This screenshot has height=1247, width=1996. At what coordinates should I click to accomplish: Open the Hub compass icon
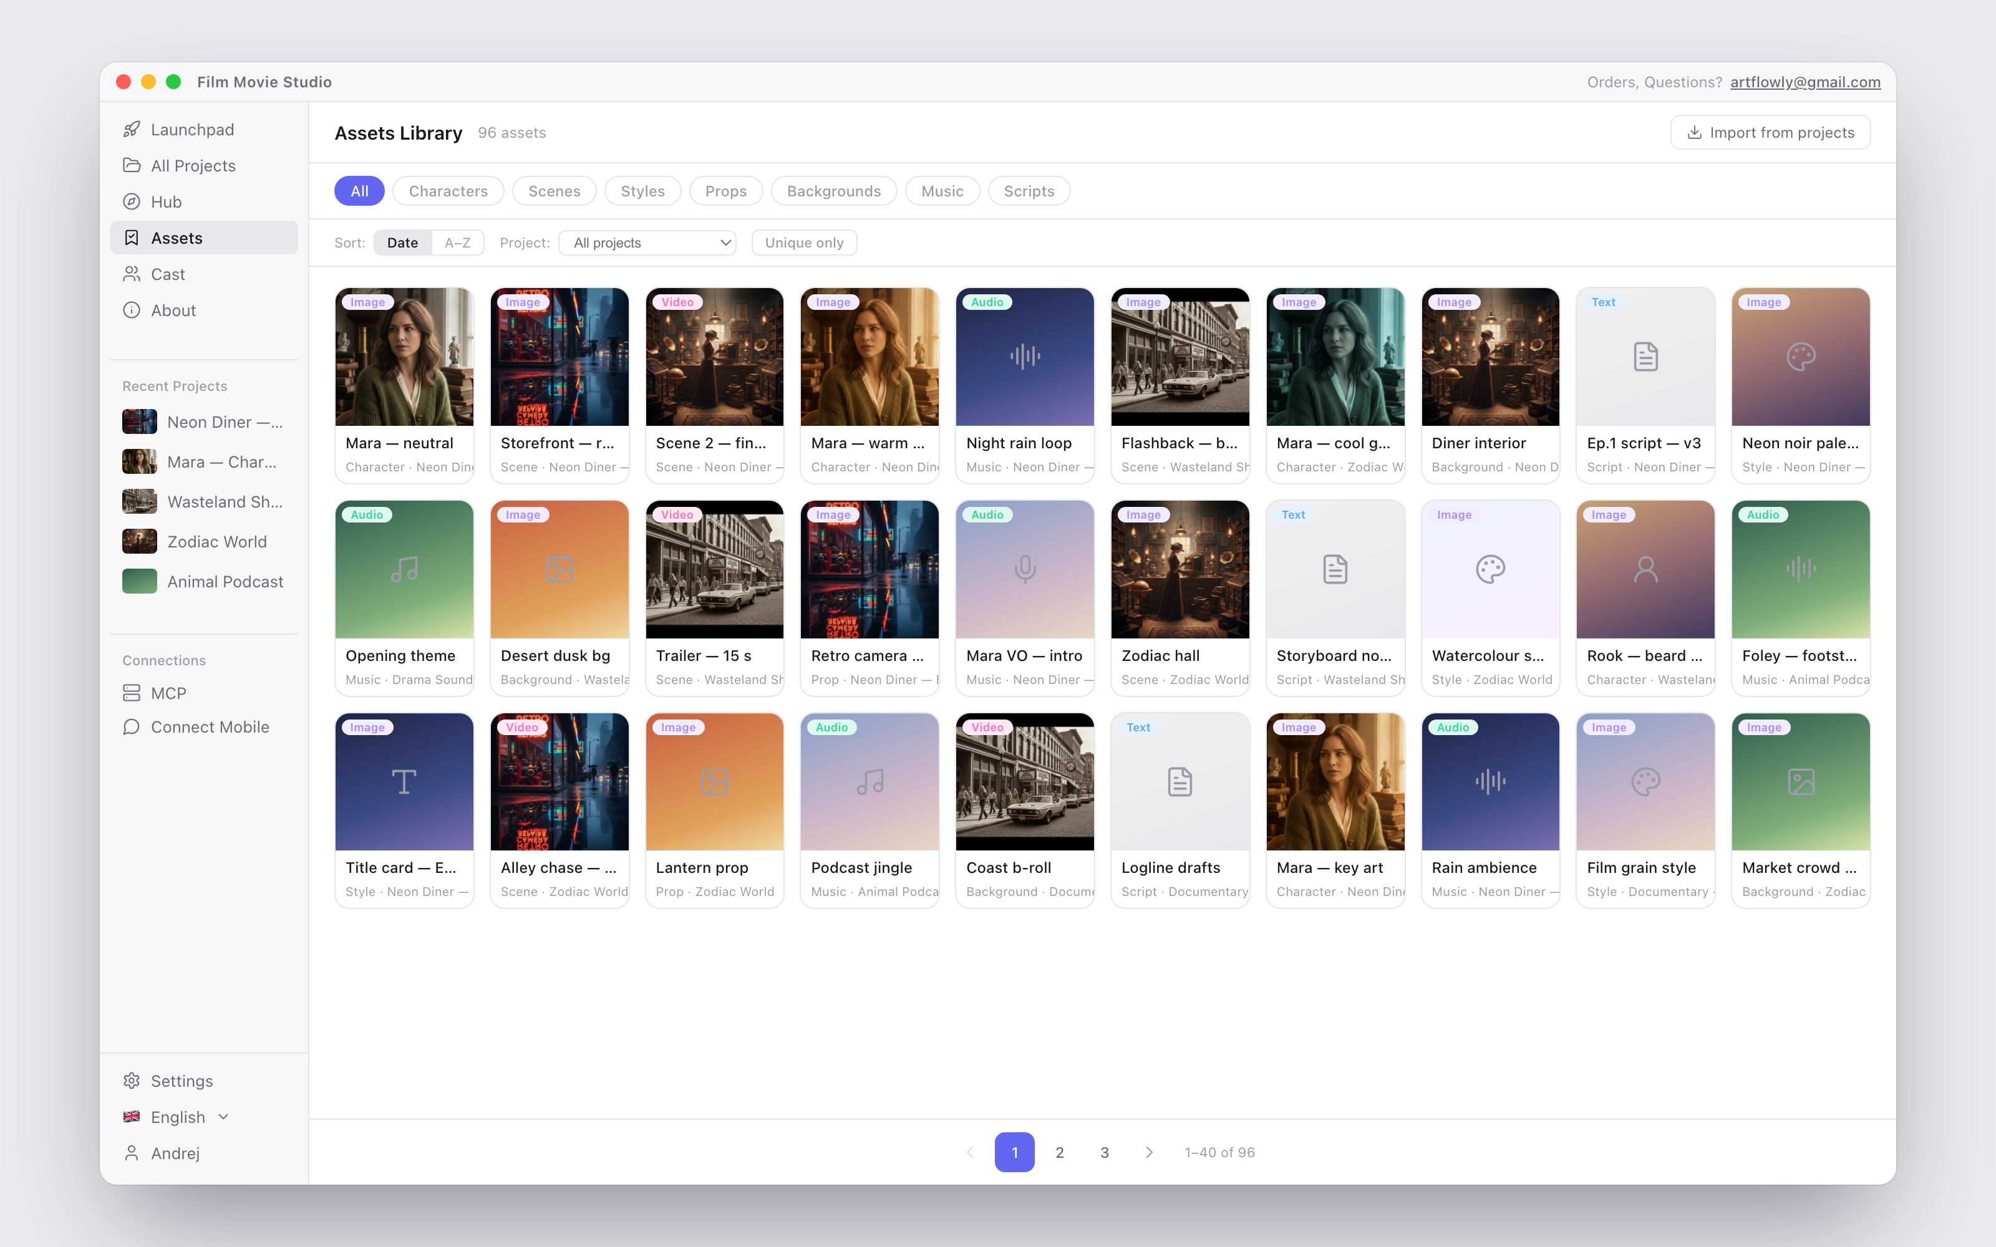click(131, 201)
